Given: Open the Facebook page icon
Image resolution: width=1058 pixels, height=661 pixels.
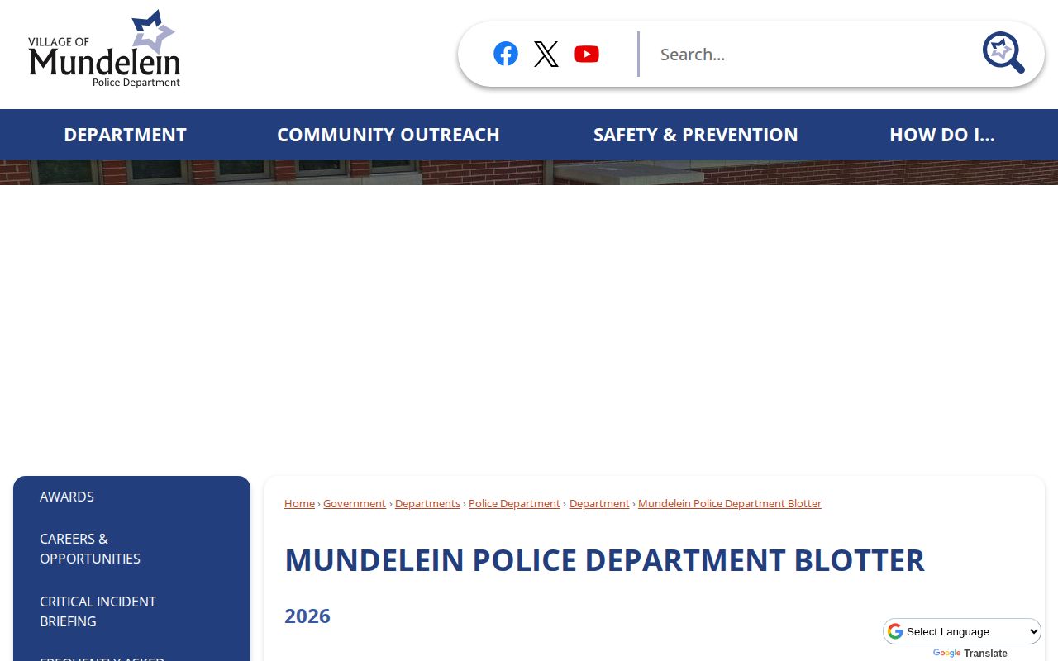Looking at the screenshot, I should (x=506, y=54).
